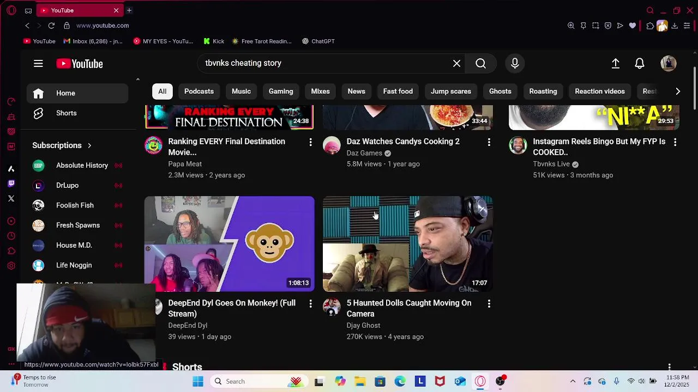Select the Jump scares filter chip
This screenshot has width=698, height=392.
click(x=451, y=91)
